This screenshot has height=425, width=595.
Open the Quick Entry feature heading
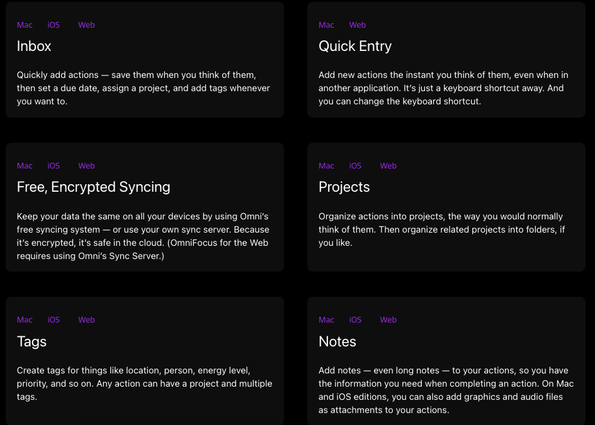coord(354,46)
